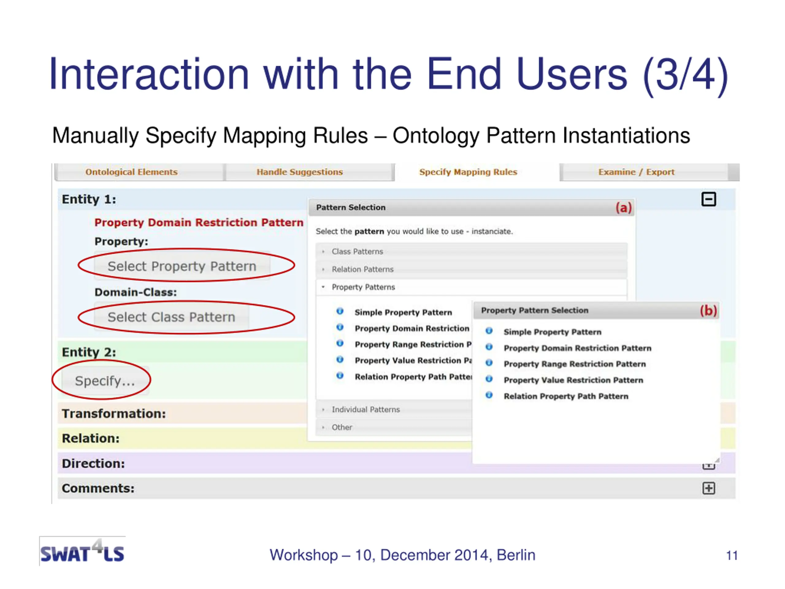Click info icon for Property Domain Restriction Pattern in dialog (b)

point(489,347)
